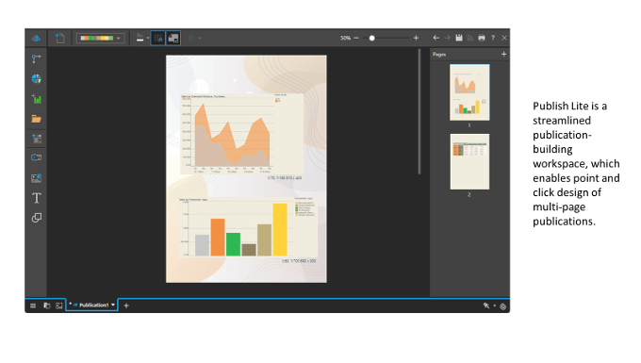Open the hamburger menu in bottom bar
The image size is (641, 363).
coord(33,305)
